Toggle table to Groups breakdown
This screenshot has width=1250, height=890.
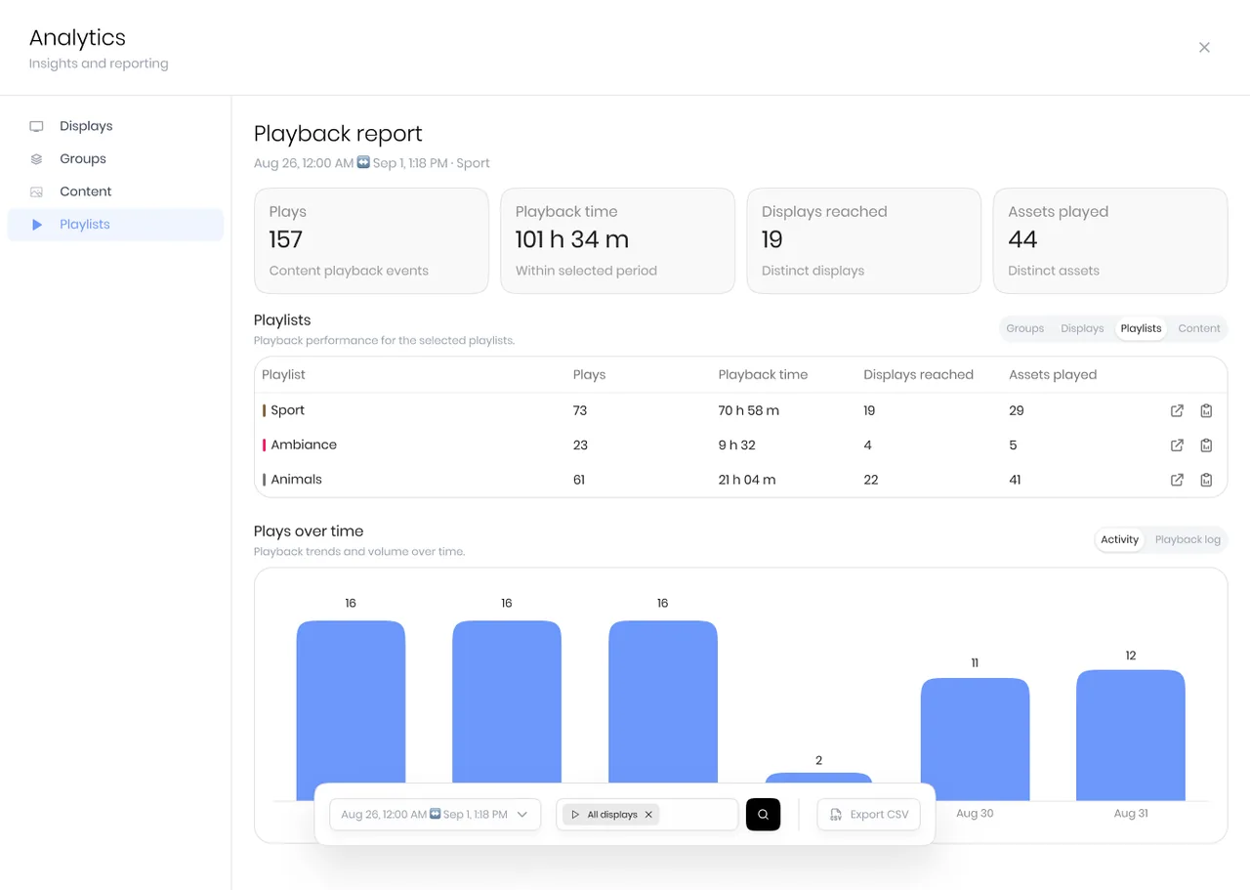[x=1024, y=328]
